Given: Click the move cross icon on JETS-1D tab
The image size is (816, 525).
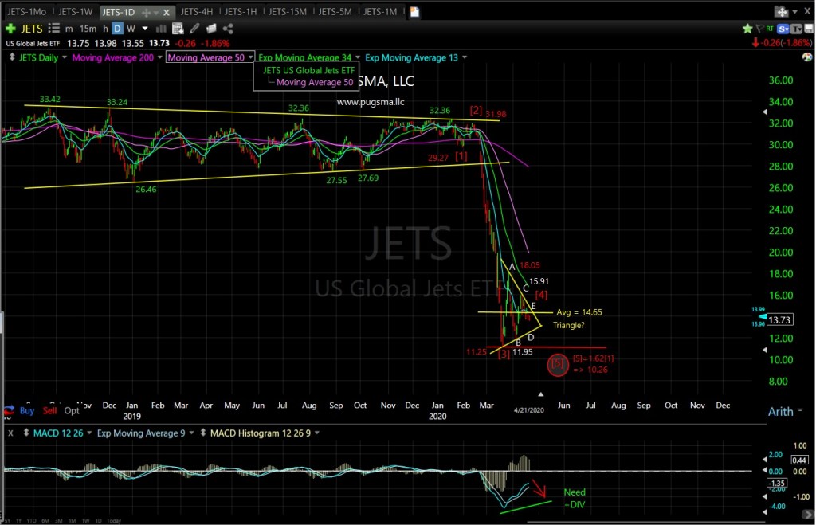Looking at the screenshot, I should point(147,12).
